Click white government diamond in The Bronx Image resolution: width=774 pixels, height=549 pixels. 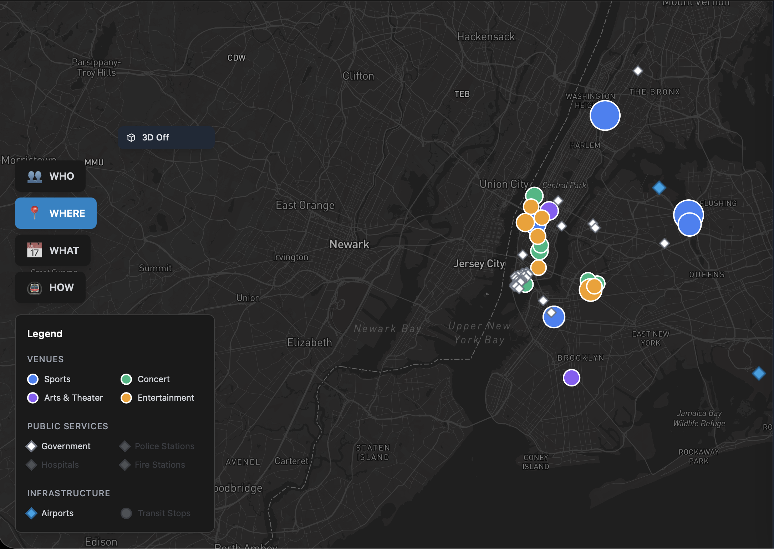click(x=638, y=71)
